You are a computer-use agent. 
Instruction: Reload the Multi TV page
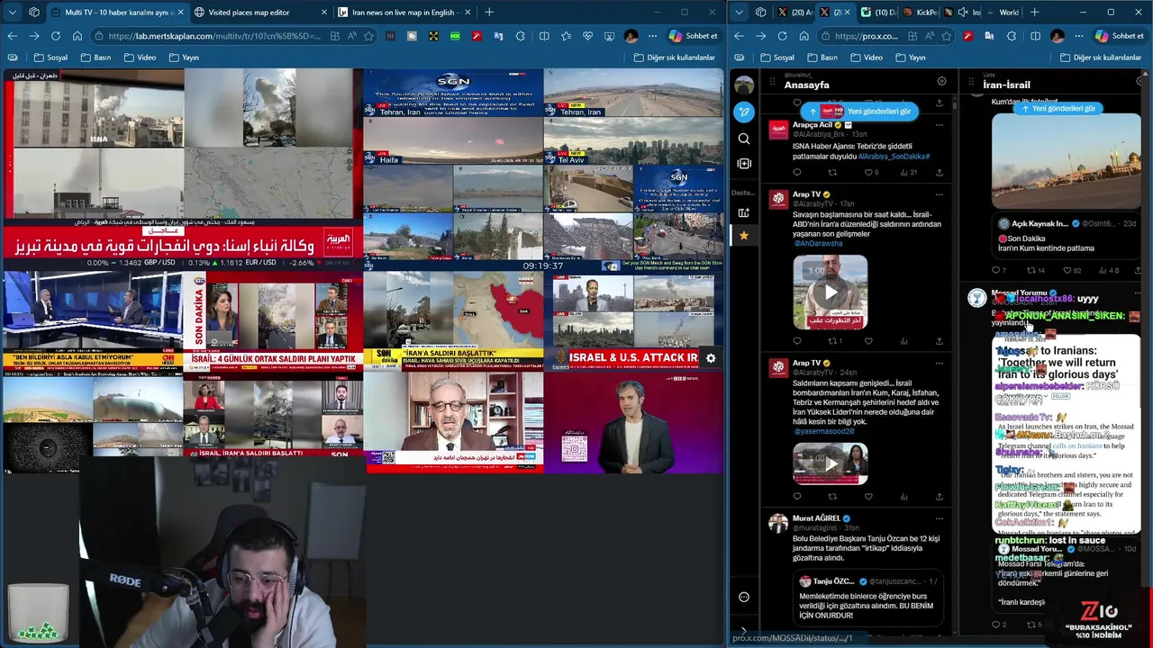coord(56,36)
